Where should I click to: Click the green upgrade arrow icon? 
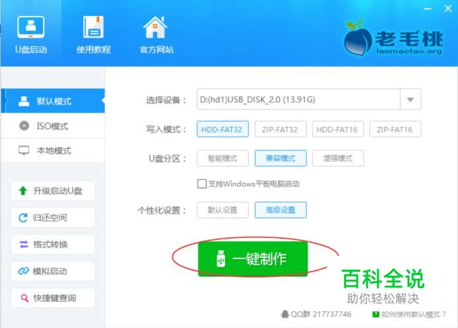tap(23, 190)
